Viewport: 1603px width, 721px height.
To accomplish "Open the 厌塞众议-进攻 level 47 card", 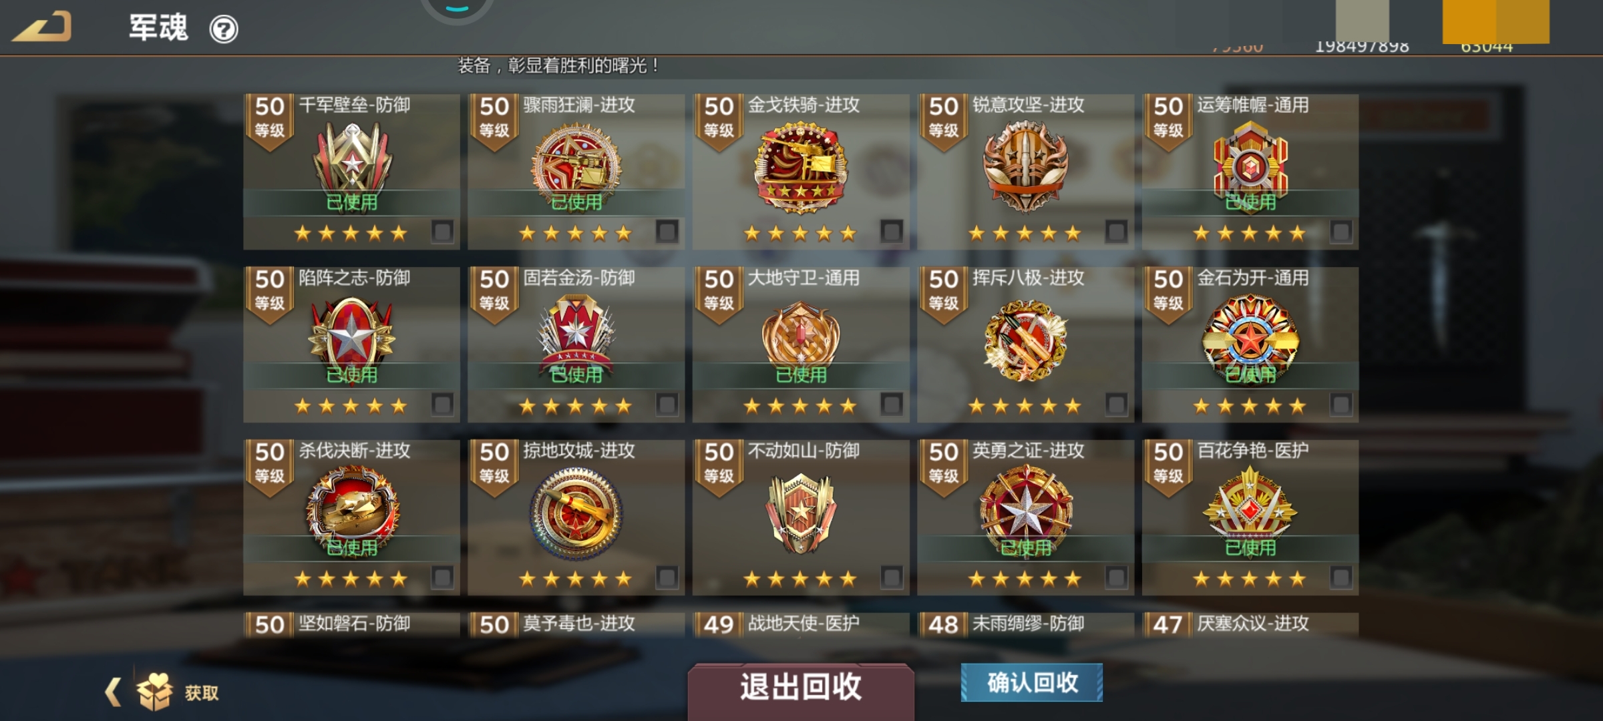I will (1250, 625).
